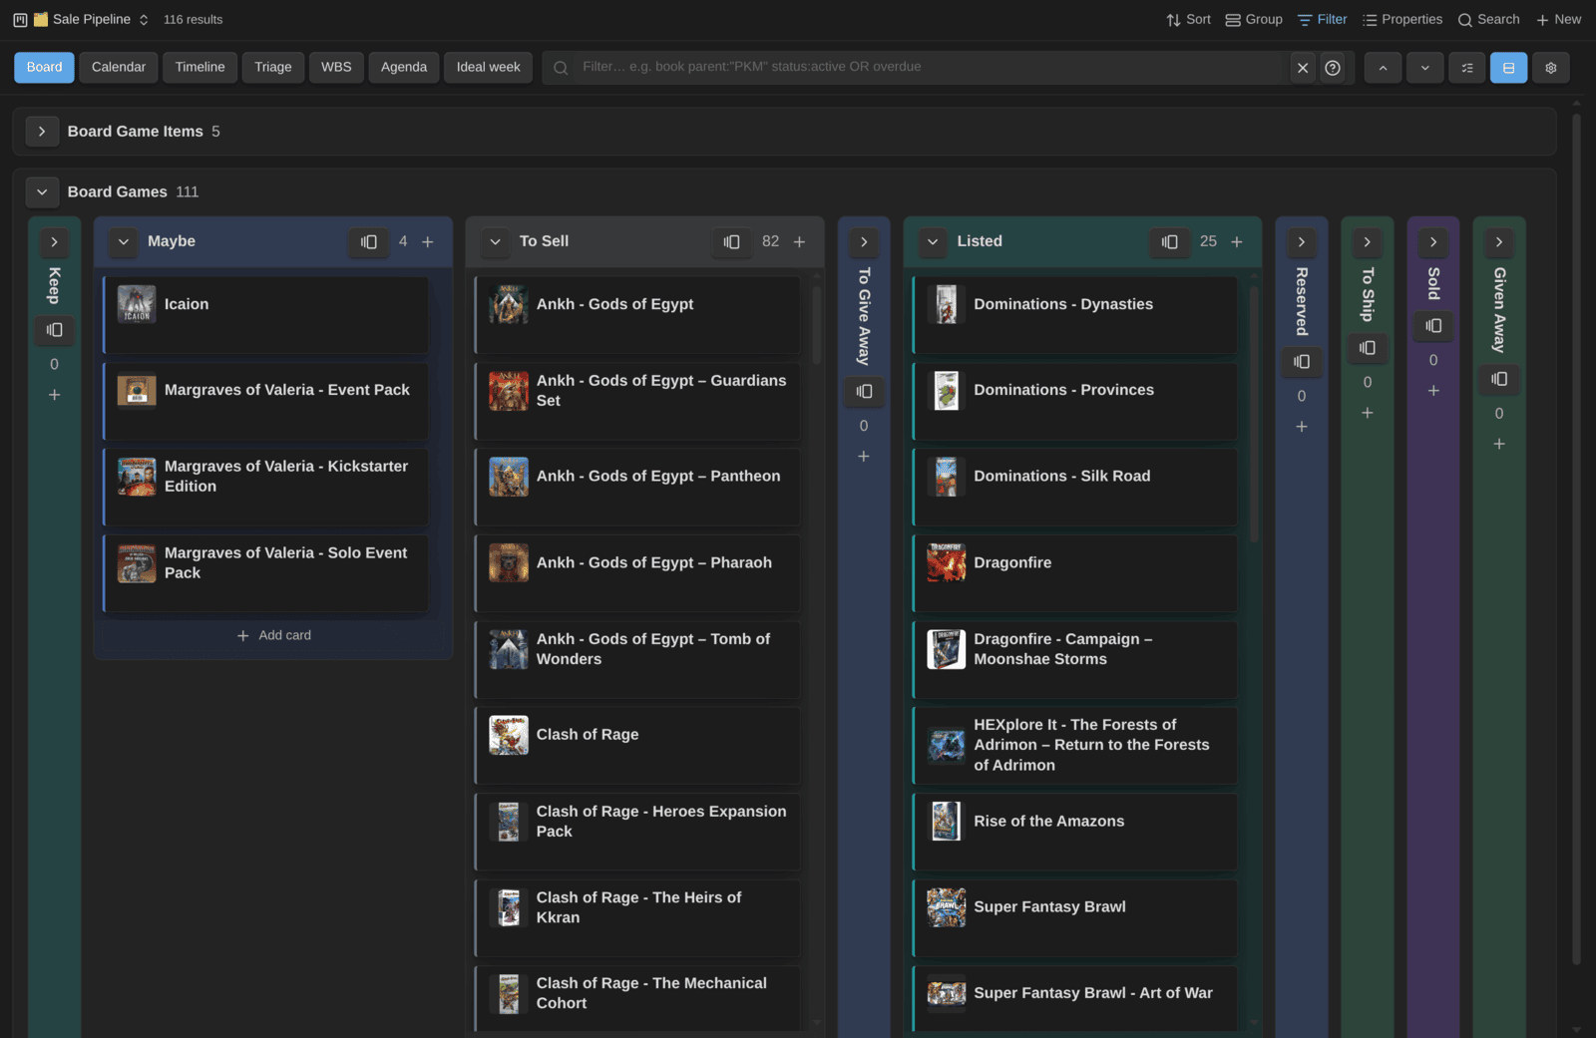Switch to the Timeline tab
This screenshot has height=1038, width=1596.
tap(199, 68)
